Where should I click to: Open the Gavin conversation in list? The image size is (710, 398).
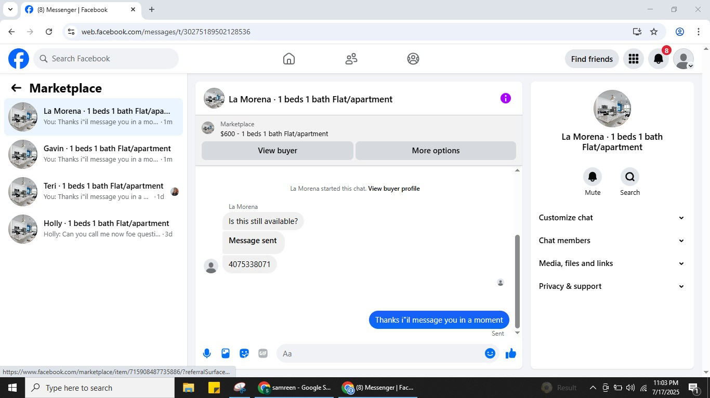tap(94, 154)
